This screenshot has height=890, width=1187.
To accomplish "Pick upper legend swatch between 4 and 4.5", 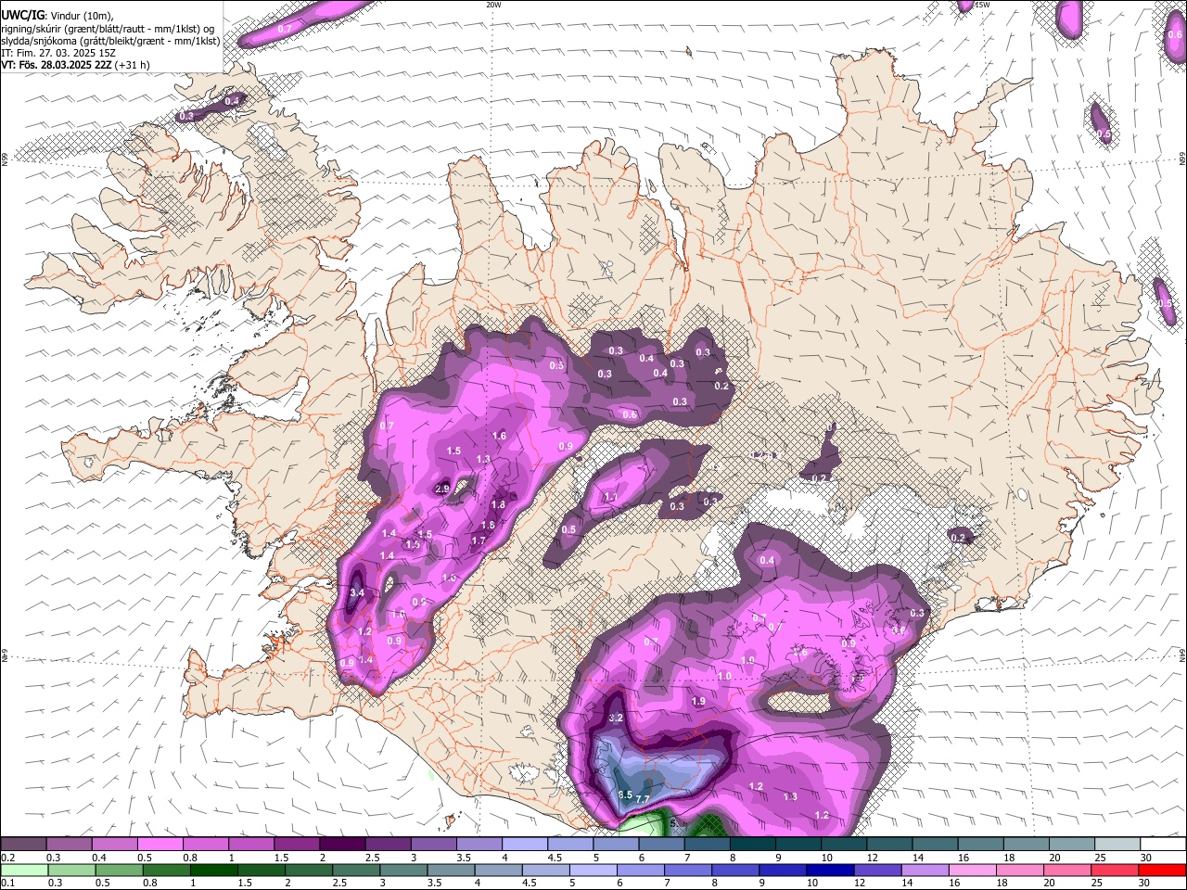I will pos(525,844).
